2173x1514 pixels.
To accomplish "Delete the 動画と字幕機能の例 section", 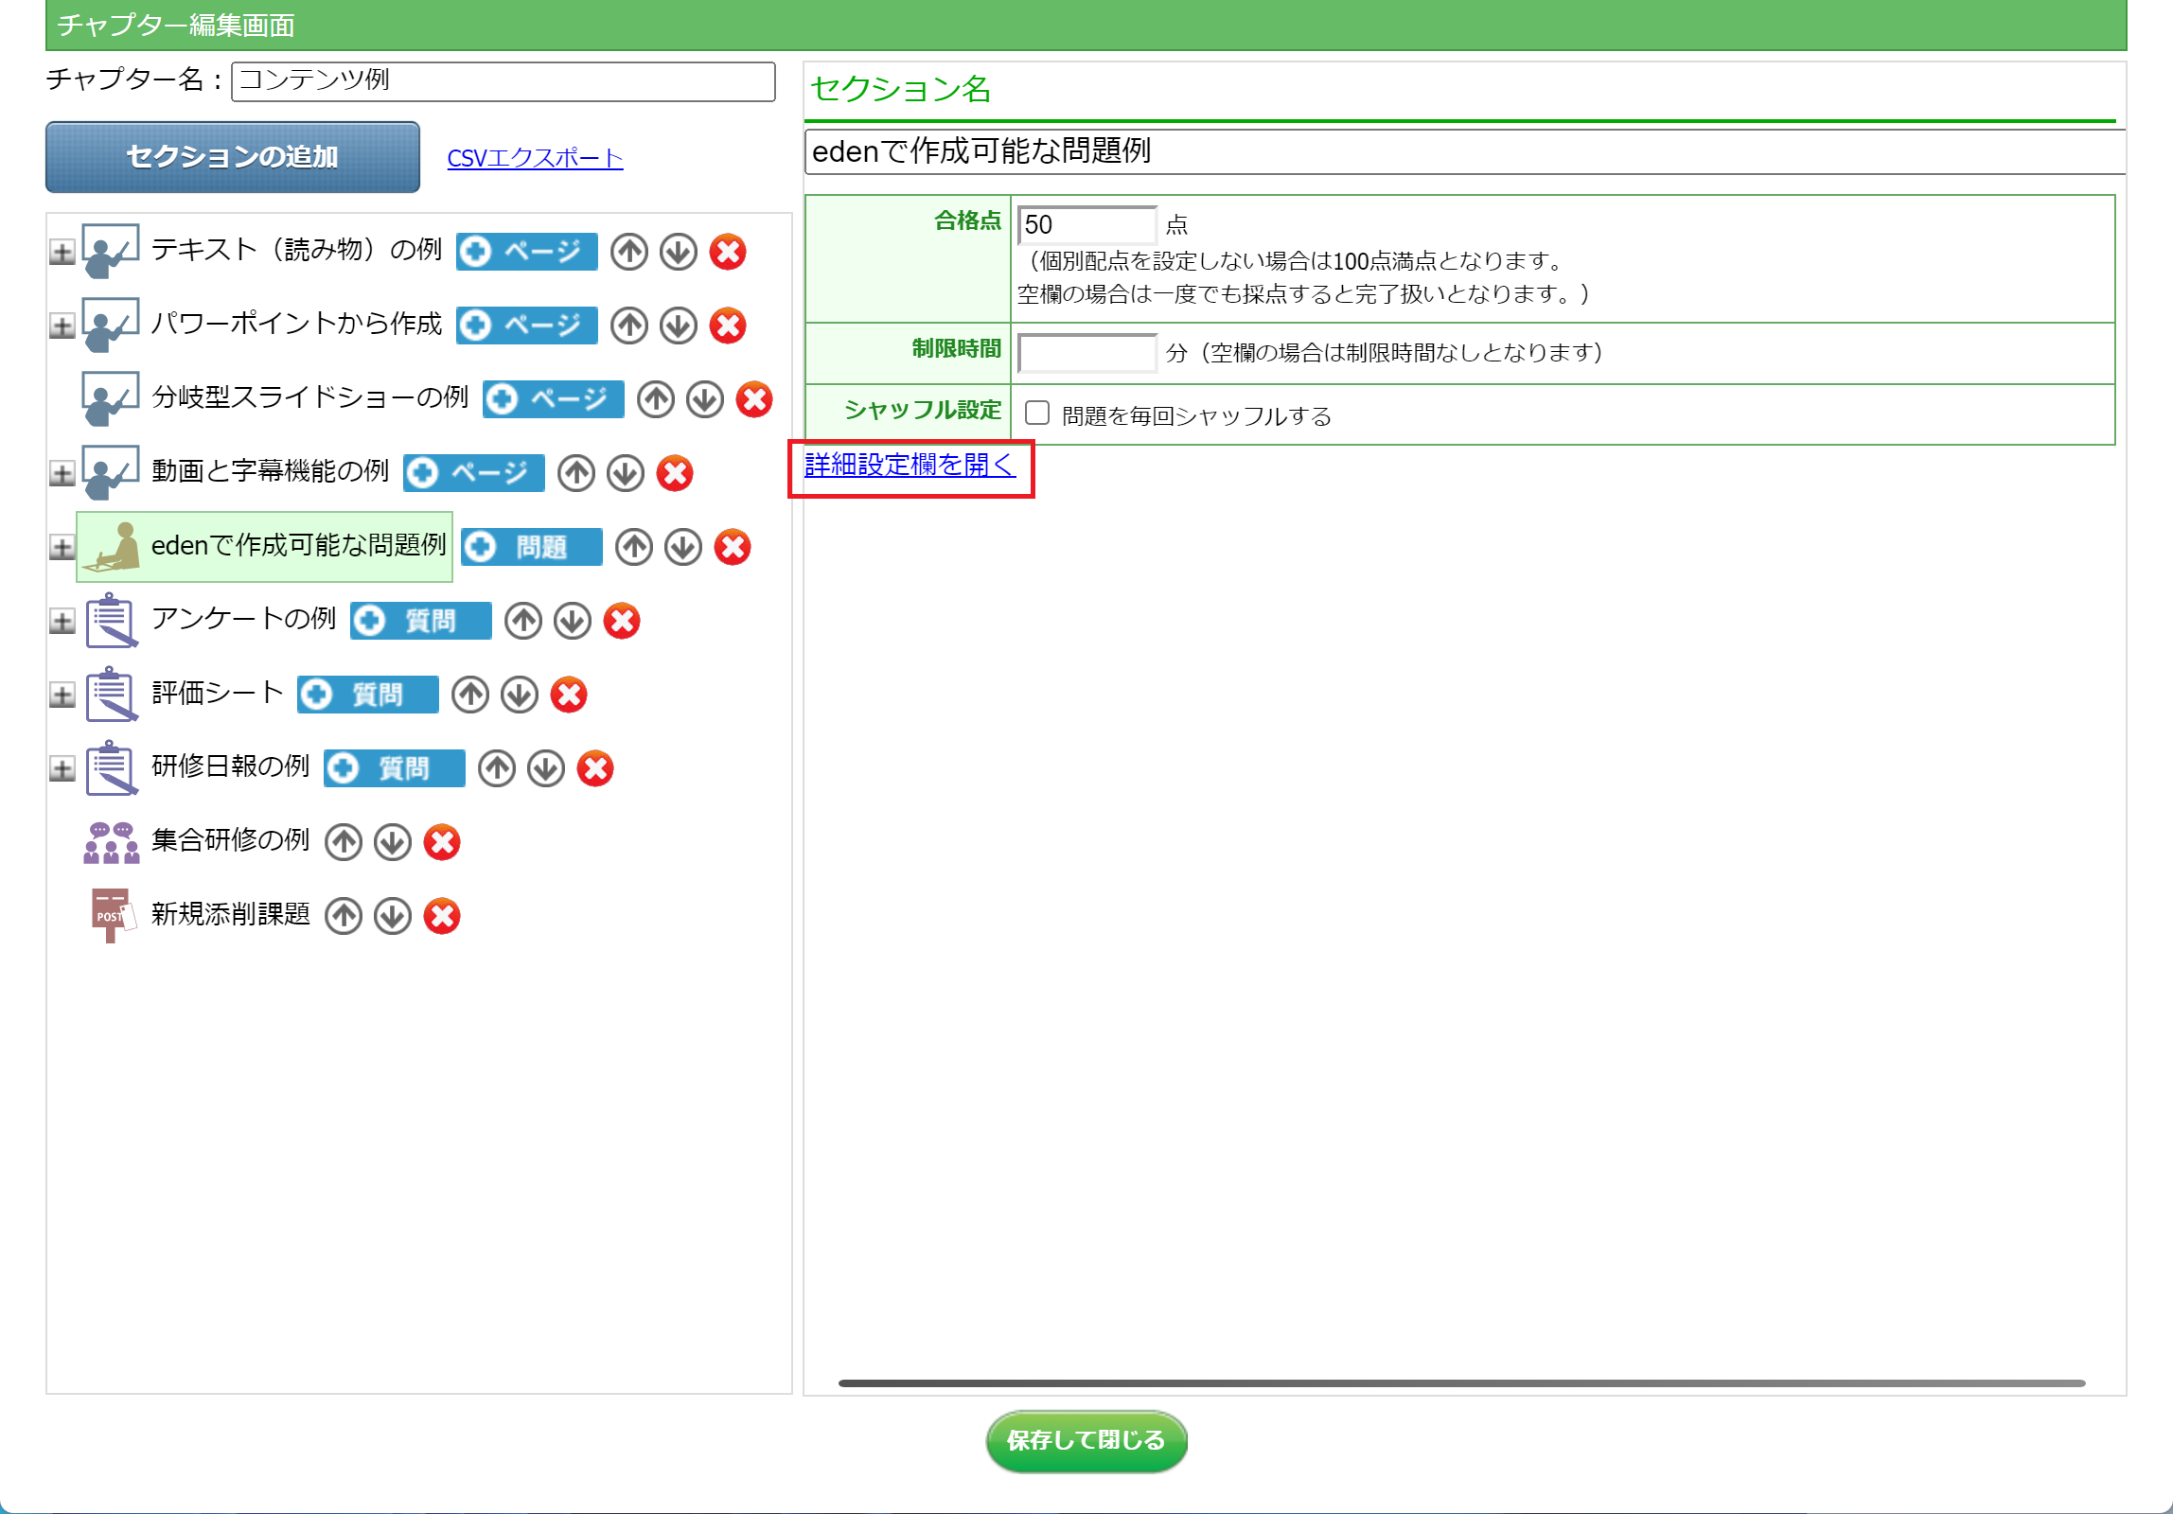I will [x=675, y=473].
